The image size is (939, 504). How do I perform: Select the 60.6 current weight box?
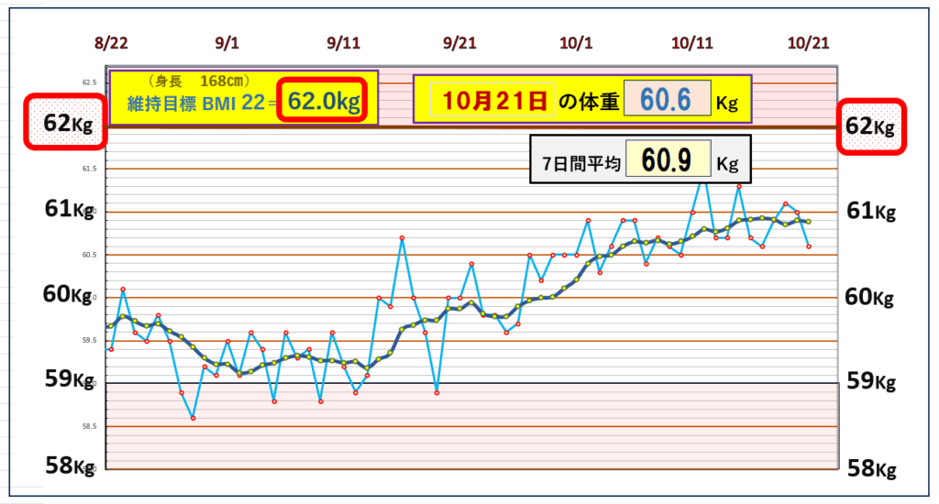point(667,99)
